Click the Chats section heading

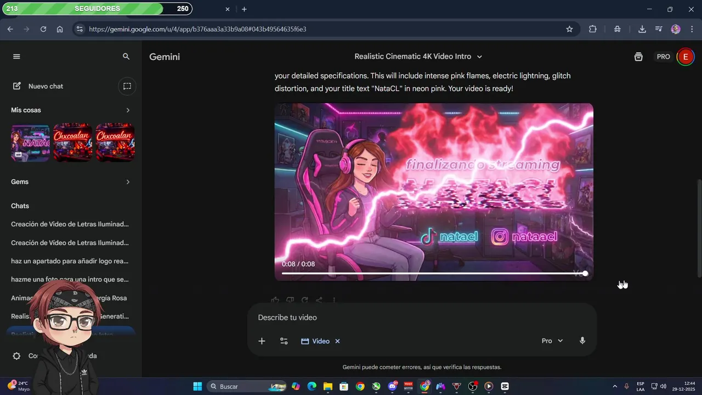[20, 206]
